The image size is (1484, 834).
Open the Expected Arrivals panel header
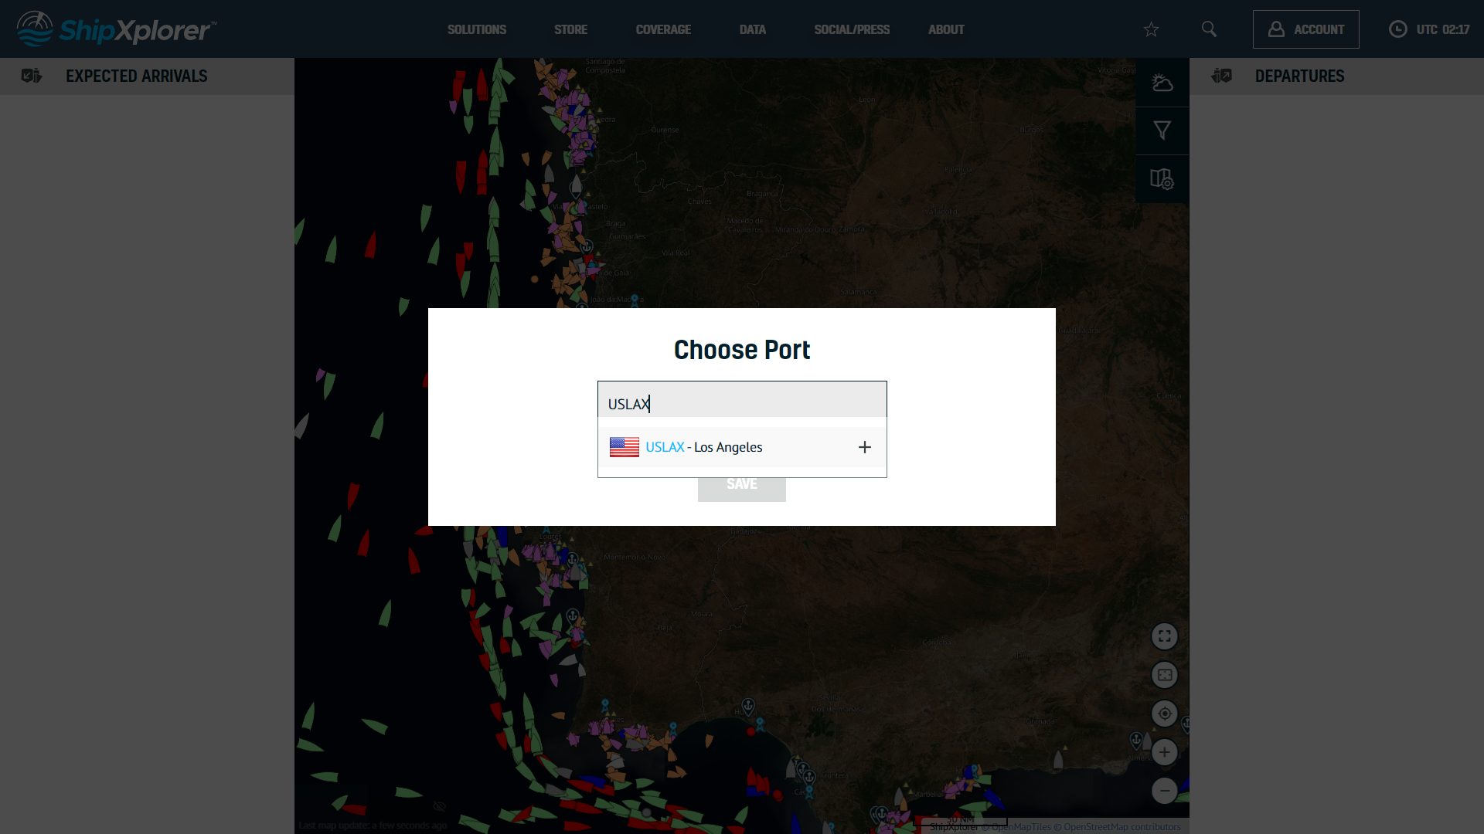(x=136, y=76)
